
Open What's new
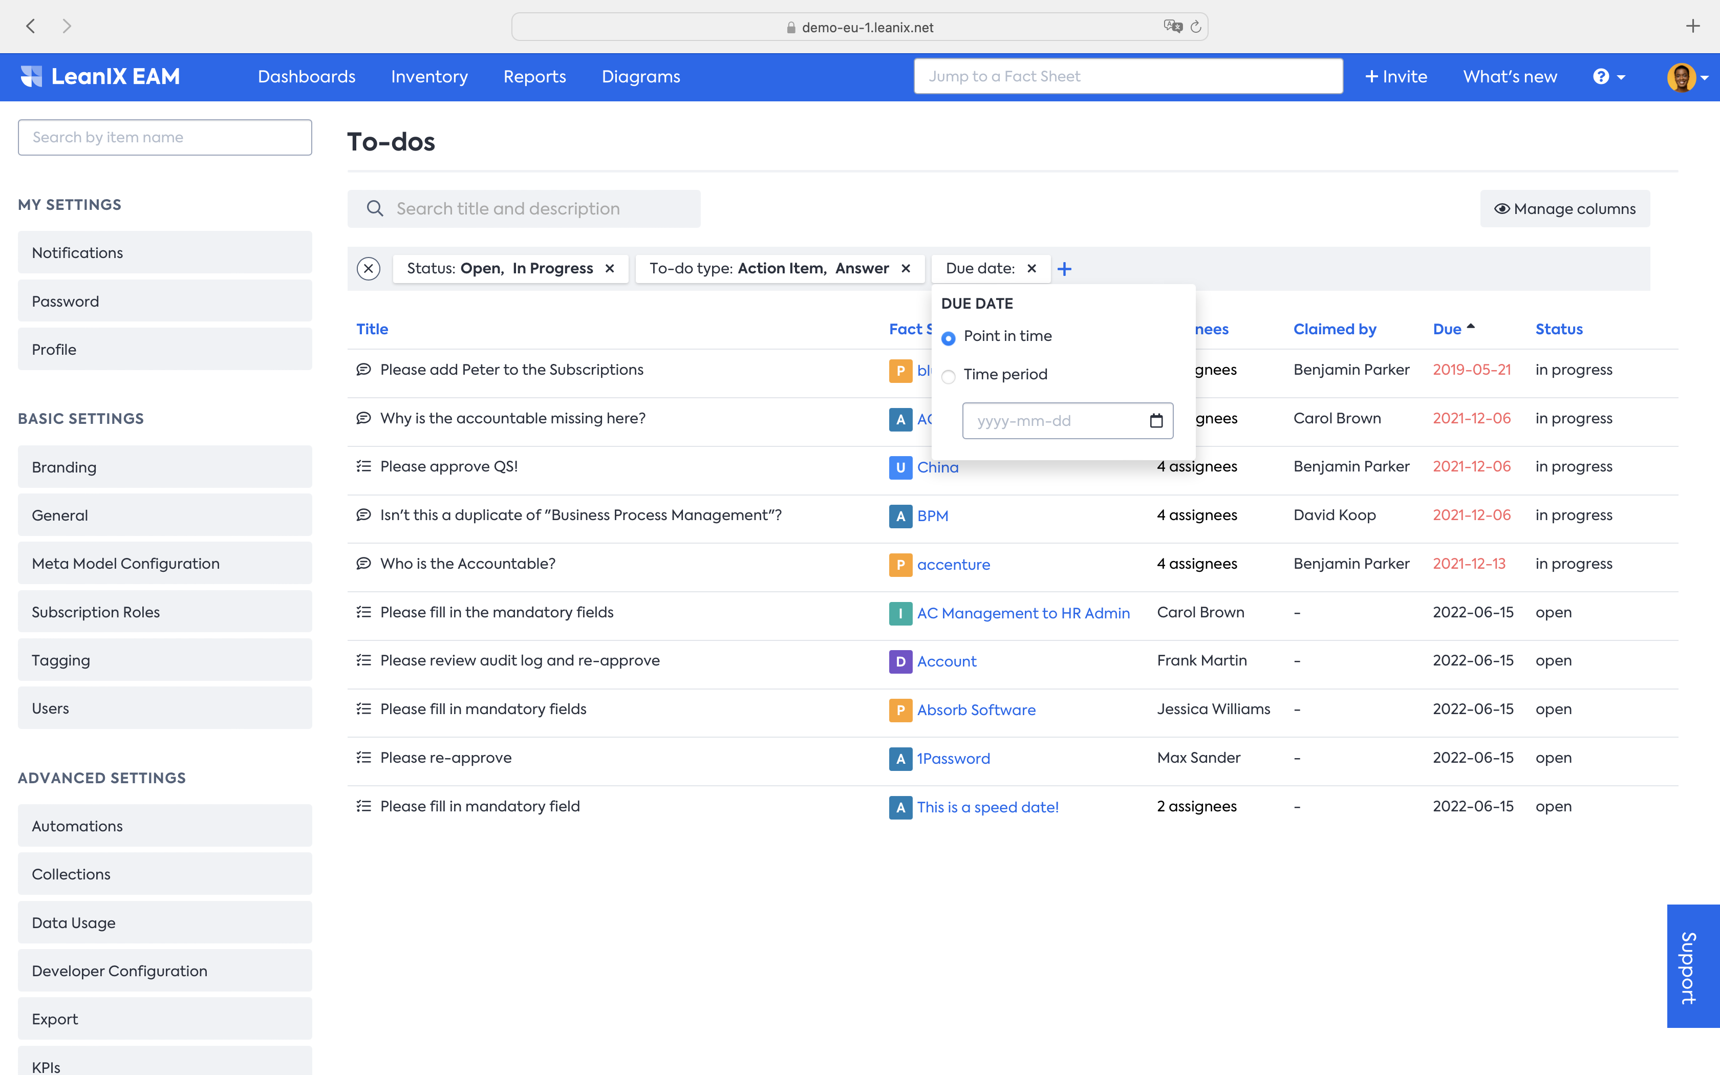1510,76
